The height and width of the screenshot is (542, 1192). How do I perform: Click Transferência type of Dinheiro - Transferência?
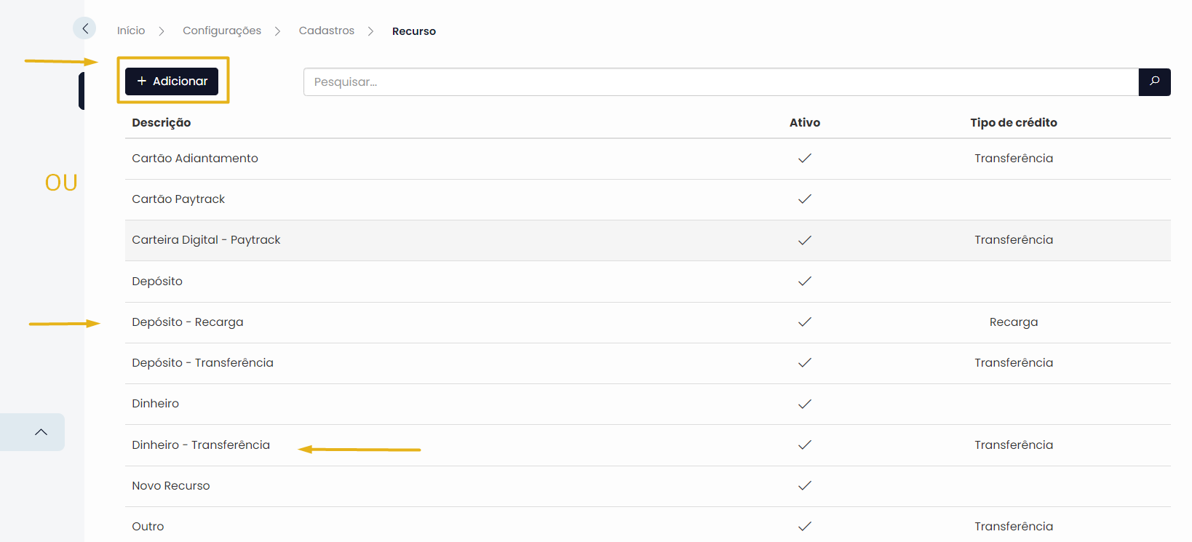(1014, 445)
